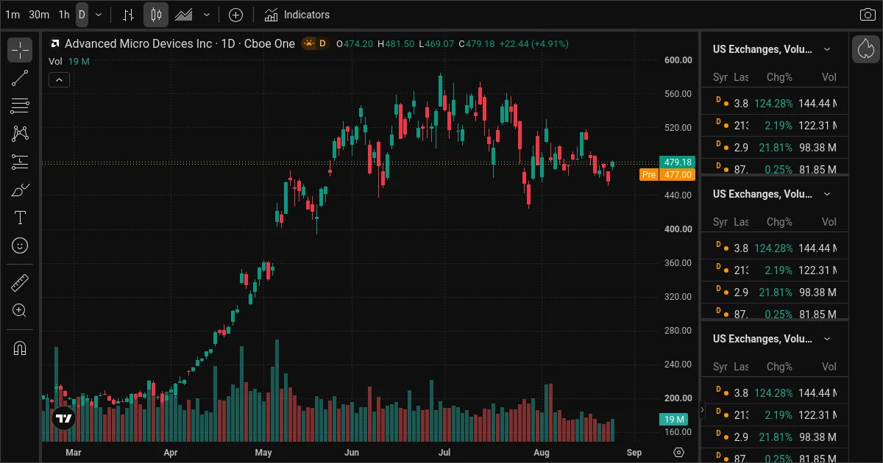Select the text annotation tool
The height and width of the screenshot is (463, 883).
coord(20,218)
